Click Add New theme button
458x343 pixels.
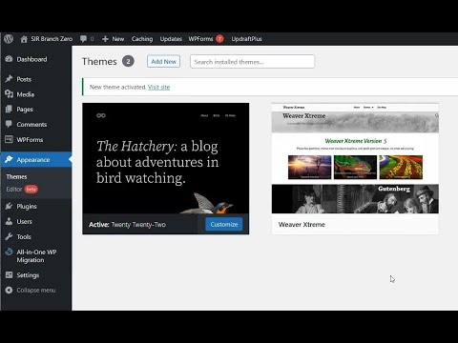click(163, 62)
